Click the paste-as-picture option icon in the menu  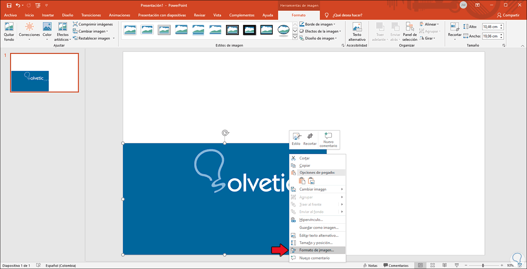311,181
